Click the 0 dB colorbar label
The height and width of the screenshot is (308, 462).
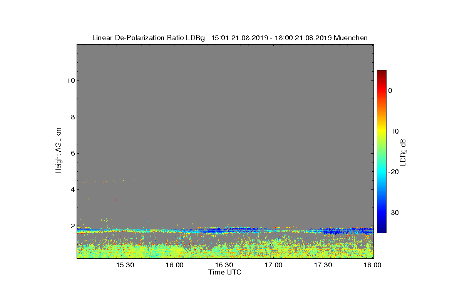coord(390,90)
